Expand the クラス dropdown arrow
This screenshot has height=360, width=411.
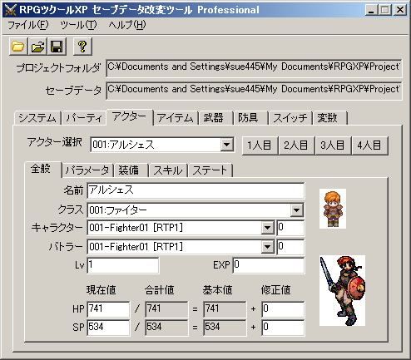coord(296,210)
